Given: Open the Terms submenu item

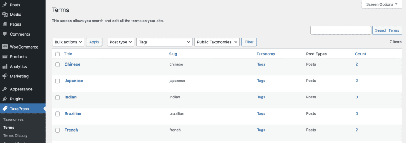Looking at the screenshot, I should (9, 128).
